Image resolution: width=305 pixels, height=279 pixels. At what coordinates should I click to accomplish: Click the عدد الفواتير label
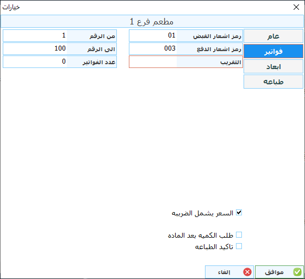click(99, 62)
